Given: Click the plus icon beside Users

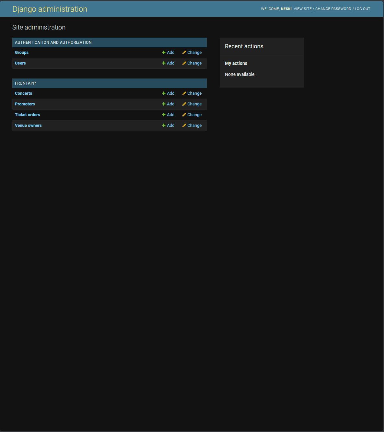Looking at the screenshot, I should (163, 63).
